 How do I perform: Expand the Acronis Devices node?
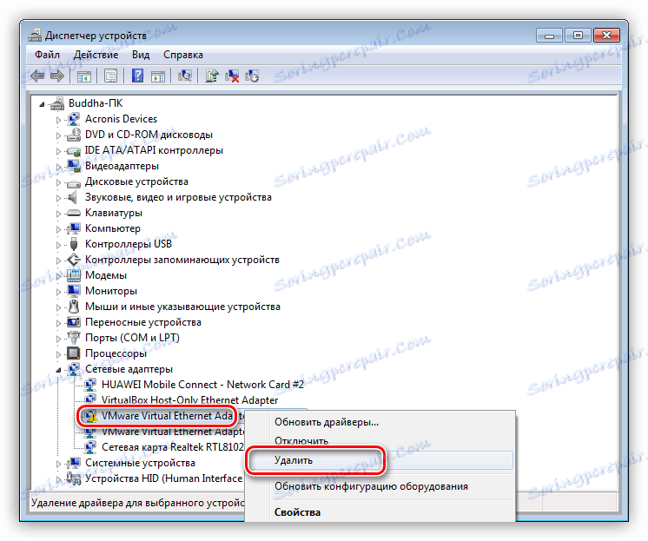click(x=58, y=120)
